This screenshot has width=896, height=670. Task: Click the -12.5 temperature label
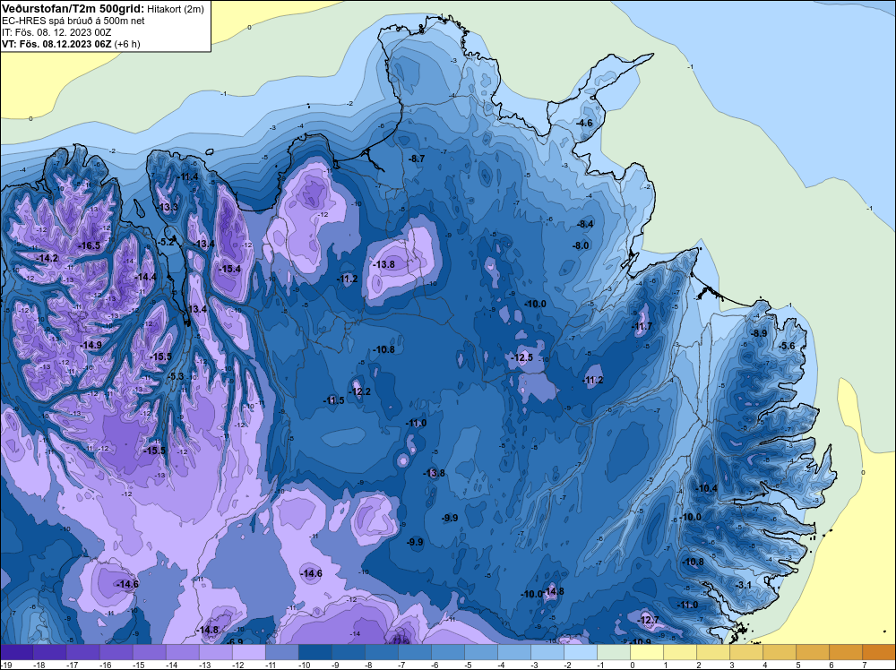coord(522,357)
